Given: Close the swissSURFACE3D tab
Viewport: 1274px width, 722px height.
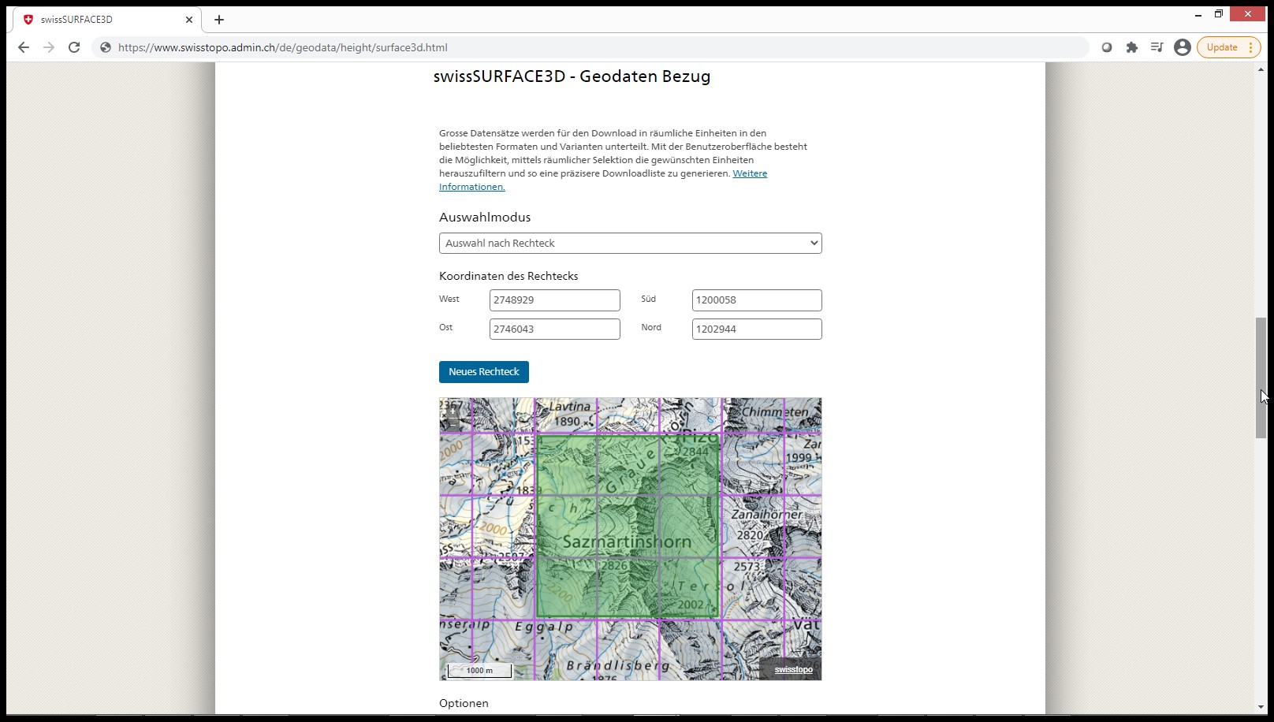Looking at the screenshot, I should pyautogui.click(x=189, y=20).
